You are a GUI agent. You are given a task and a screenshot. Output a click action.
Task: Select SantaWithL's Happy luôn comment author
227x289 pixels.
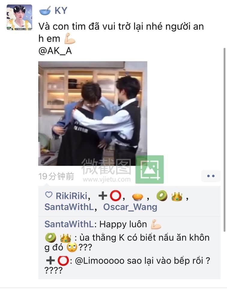pyautogui.click(x=69, y=224)
